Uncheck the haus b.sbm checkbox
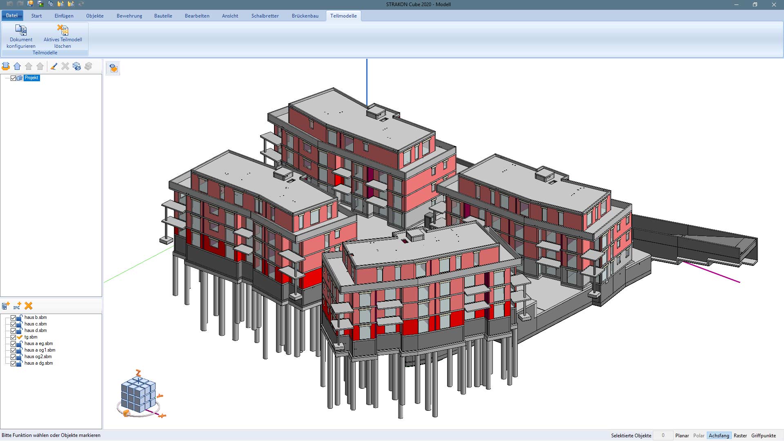784x441 pixels. pos(13,318)
